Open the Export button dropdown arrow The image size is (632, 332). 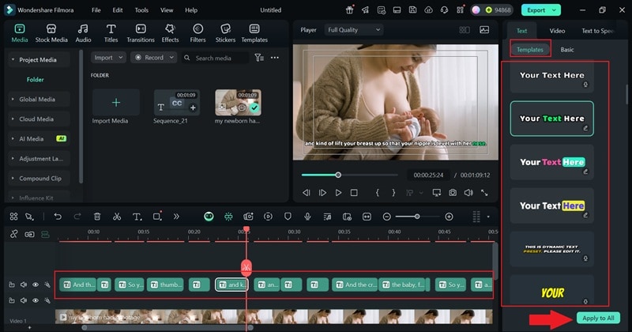555,10
